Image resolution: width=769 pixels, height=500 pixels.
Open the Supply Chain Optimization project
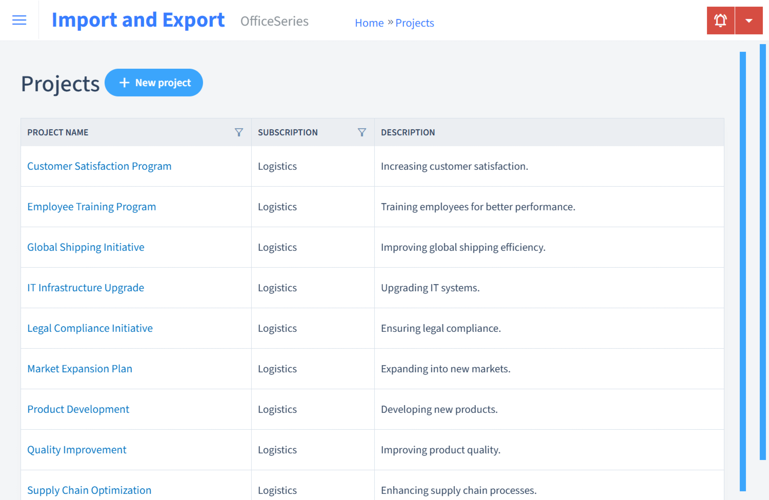[89, 490]
